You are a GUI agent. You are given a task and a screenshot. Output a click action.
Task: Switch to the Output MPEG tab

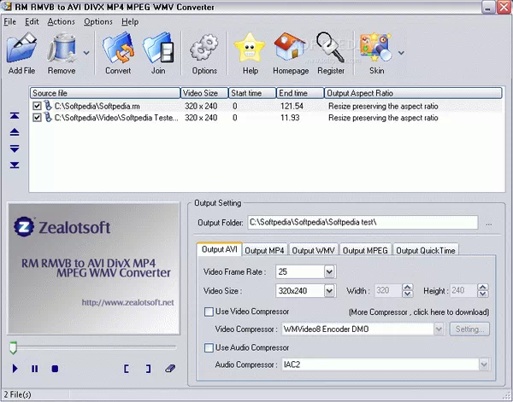pyautogui.click(x=365, y=250)
